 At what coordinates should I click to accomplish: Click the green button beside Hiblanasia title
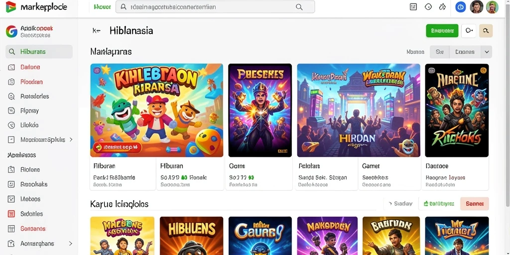click(442, 30)
